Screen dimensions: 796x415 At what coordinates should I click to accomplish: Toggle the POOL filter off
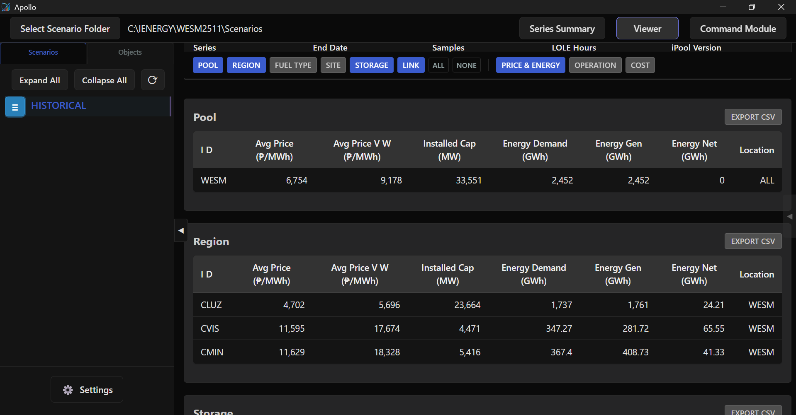(208, 65)
